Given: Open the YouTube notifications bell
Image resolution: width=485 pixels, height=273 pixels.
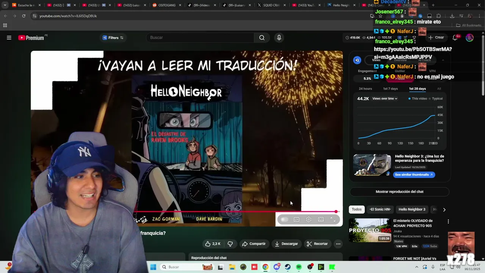Looking at the screenshot, I should (455, 38).
